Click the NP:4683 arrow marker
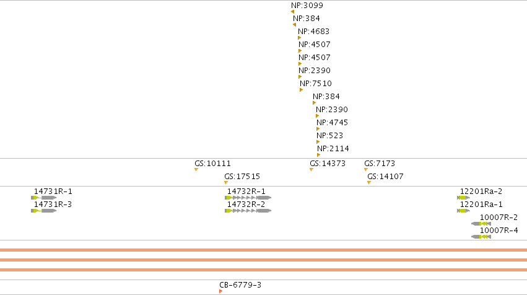Screen dimensions: 527x295 300,38
